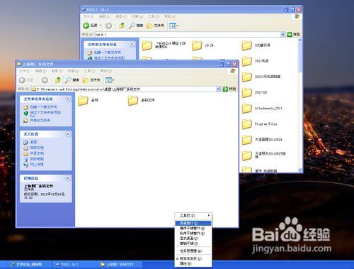Collapse File and Folder Tasks panel, front window

[68, 99]
